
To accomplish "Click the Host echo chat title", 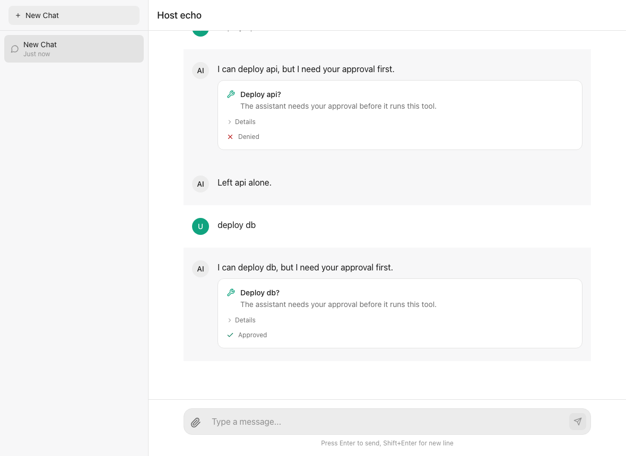I will coord(179,15).
